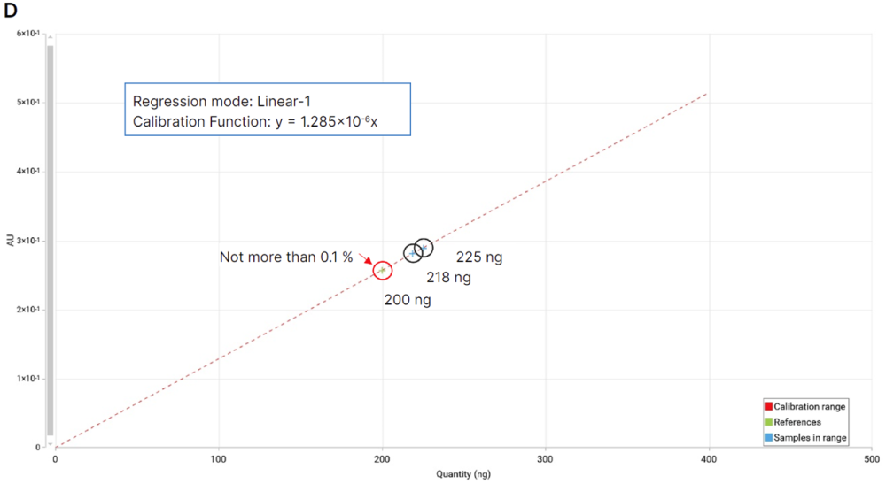Click the vertical AU axis scrollbar

click(x=51, y=239)
